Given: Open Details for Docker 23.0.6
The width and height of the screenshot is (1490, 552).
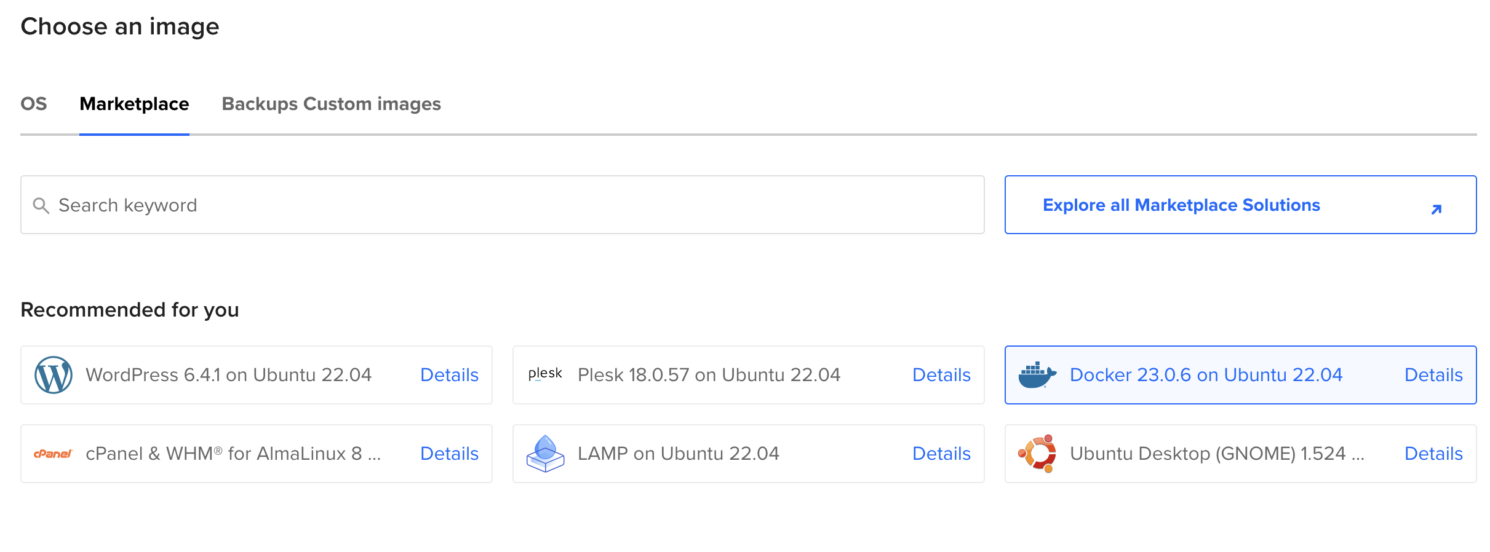Looking at the screenshot, I should tap(1433, 374).
